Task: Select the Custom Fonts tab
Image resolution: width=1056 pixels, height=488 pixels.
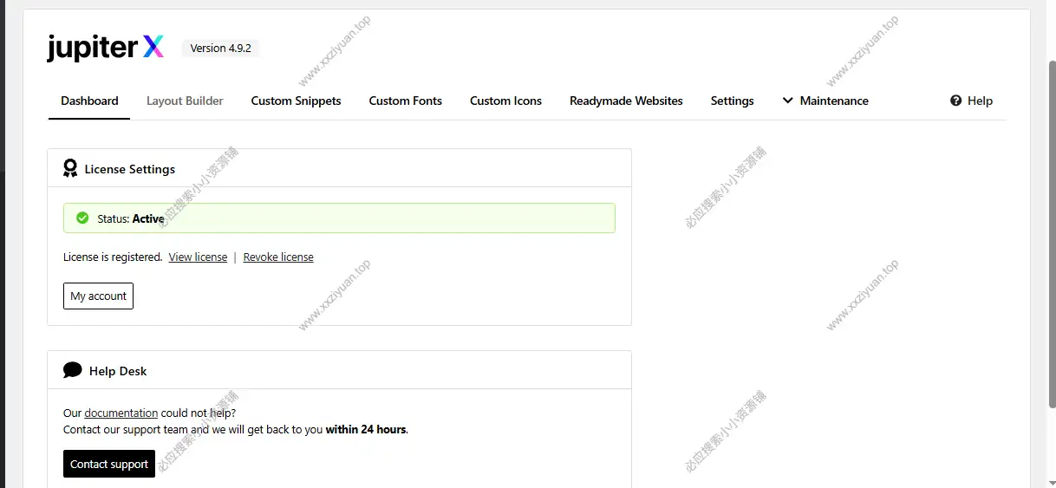Action: (x=405, y=101)
